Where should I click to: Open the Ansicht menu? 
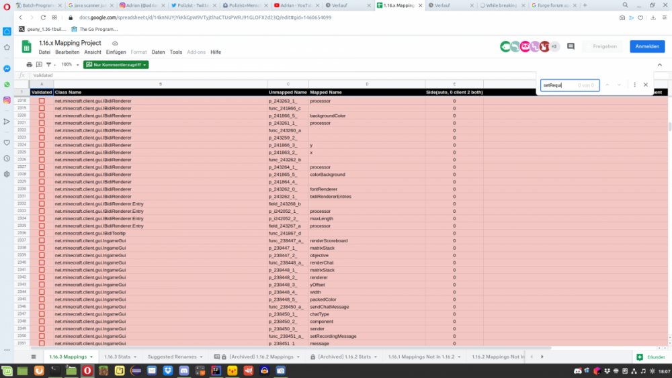click(x=93, y=52)
